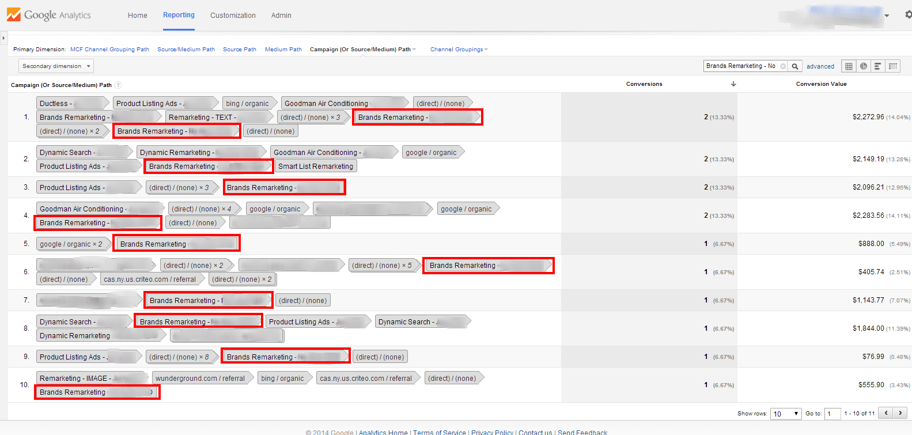This screenshot has width=912, height=435.
Task: Open the Contact us link
Action: pyautogui.click(x=535, y=433)
